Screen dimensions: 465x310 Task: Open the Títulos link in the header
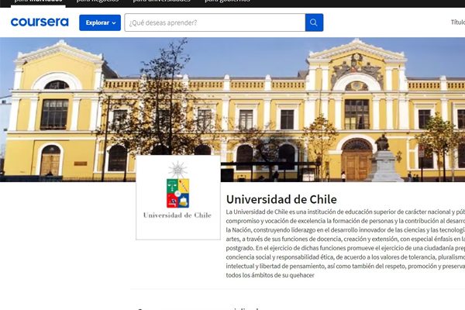pos(458,22)
